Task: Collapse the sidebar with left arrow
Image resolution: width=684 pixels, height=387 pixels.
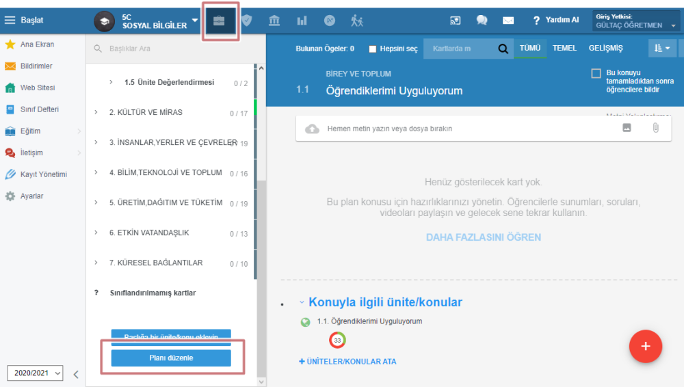Action: 76,374
